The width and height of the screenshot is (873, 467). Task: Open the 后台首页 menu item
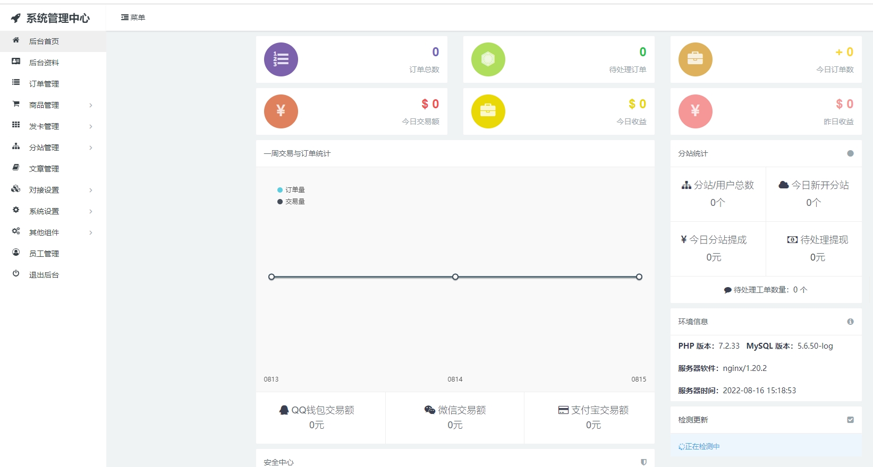point(53,41)
